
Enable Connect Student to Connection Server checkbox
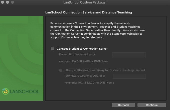[x=52, y=49]
